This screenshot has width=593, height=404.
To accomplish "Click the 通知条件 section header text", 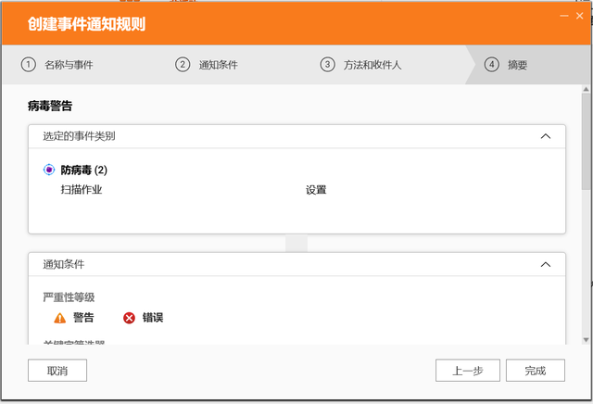I will coord(64,264).
